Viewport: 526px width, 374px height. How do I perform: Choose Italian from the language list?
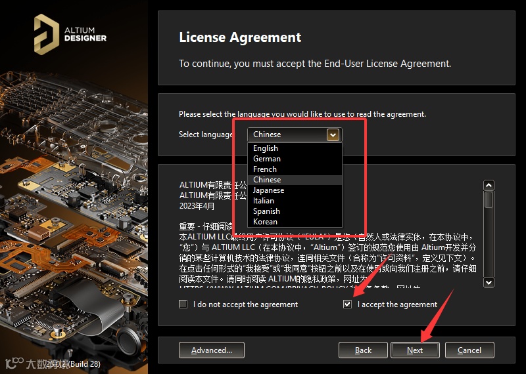[x=295, y=201]
